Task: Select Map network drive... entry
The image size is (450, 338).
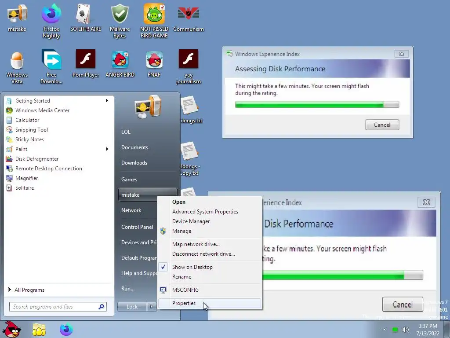Action: 210,244
